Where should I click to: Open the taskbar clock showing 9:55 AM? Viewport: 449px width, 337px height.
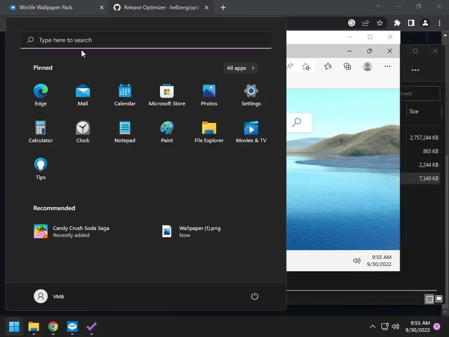417,326
